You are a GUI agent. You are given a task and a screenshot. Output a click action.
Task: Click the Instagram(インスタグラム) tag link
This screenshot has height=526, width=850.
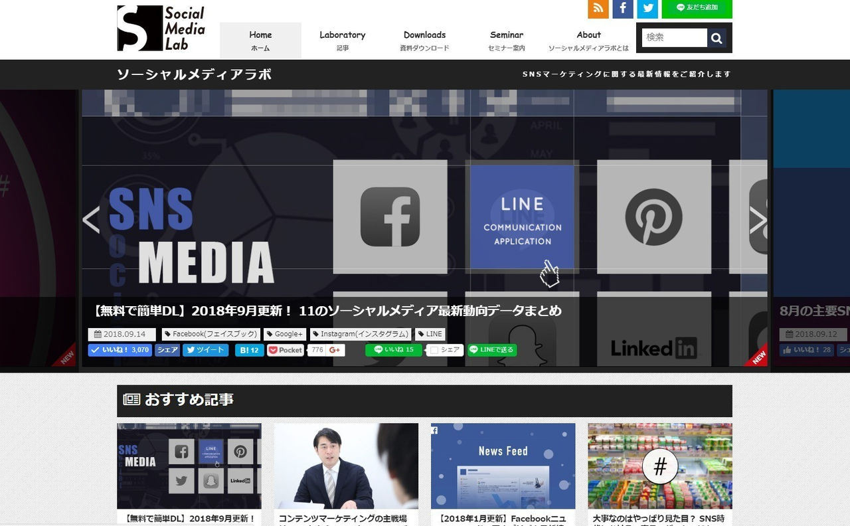point(361,334)
